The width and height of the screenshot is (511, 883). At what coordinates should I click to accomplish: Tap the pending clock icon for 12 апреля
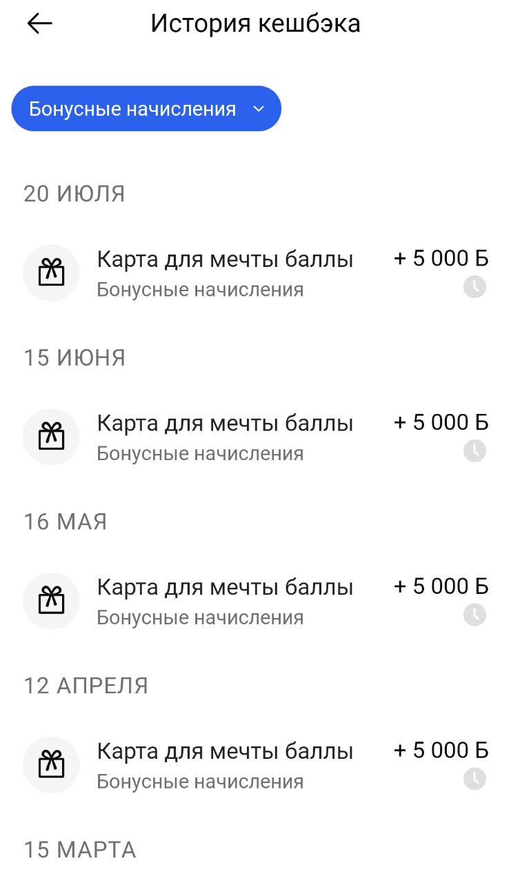(474, 779)
